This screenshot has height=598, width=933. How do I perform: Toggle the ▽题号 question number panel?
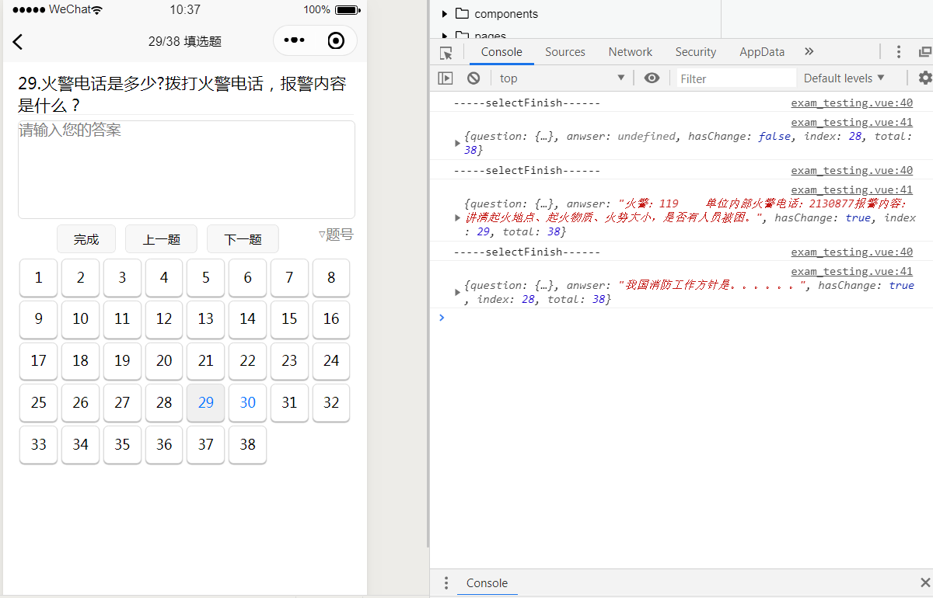(x=336, y=235)
